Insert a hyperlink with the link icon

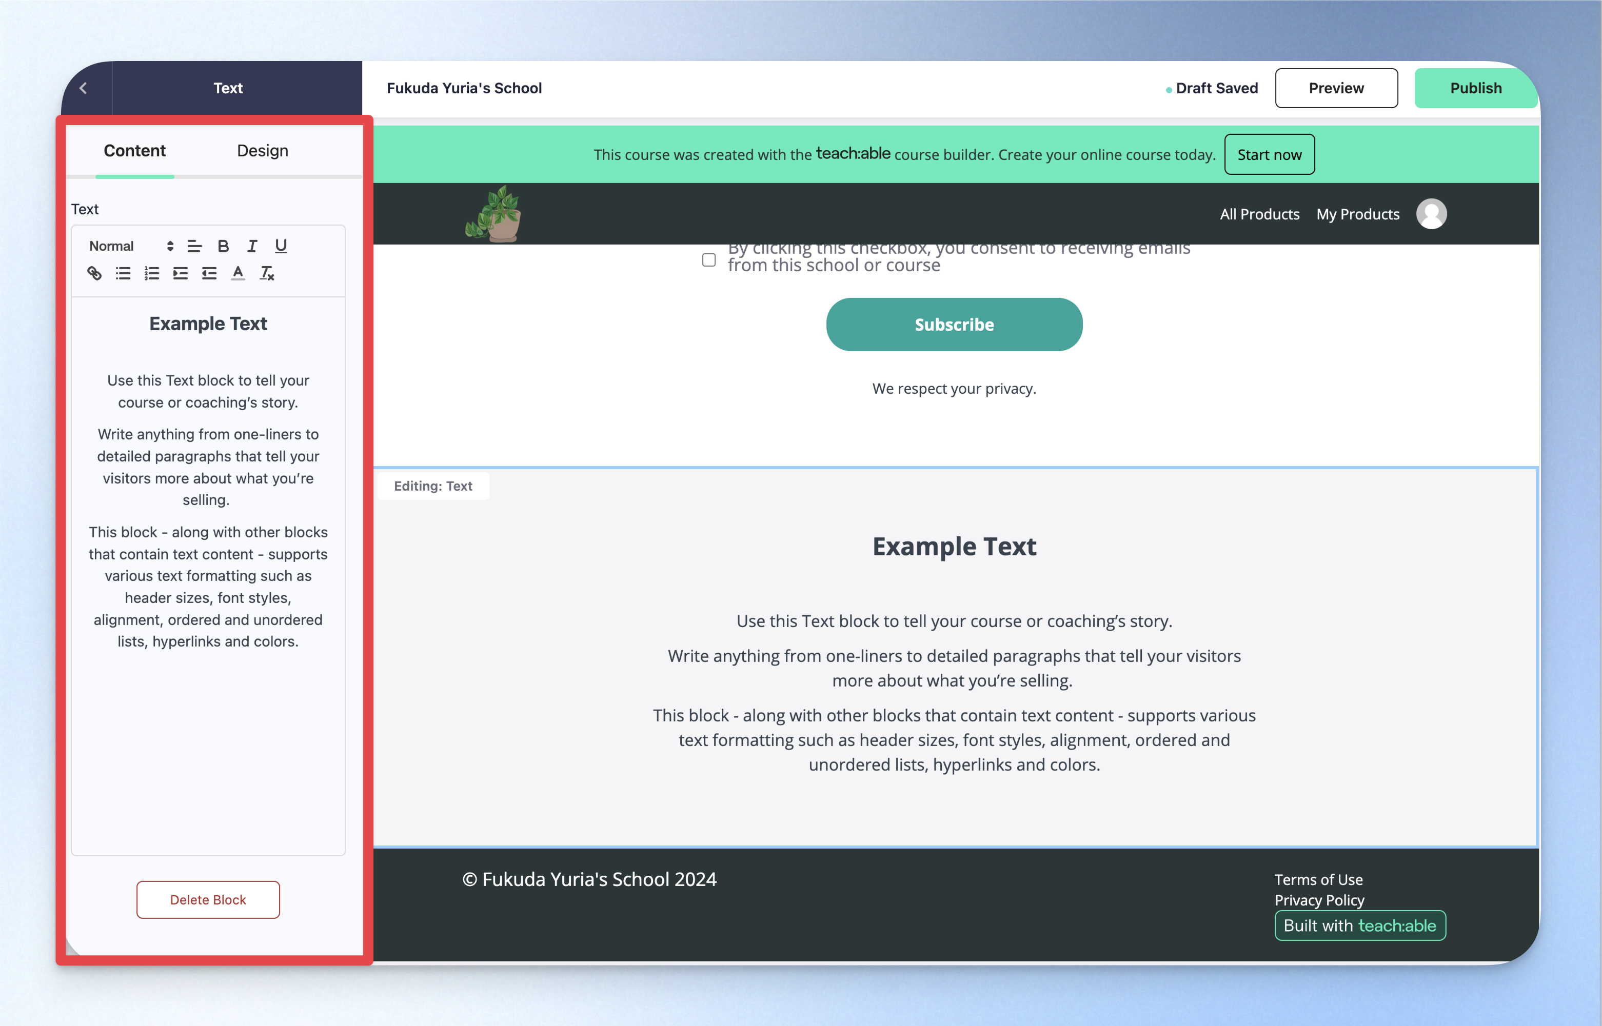[x=94, y=273]
